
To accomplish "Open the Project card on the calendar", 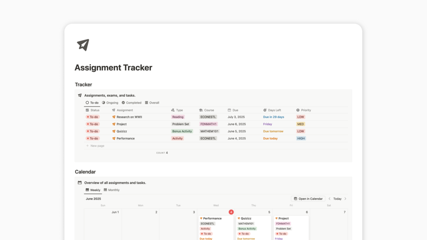I will tap(291, 228).
